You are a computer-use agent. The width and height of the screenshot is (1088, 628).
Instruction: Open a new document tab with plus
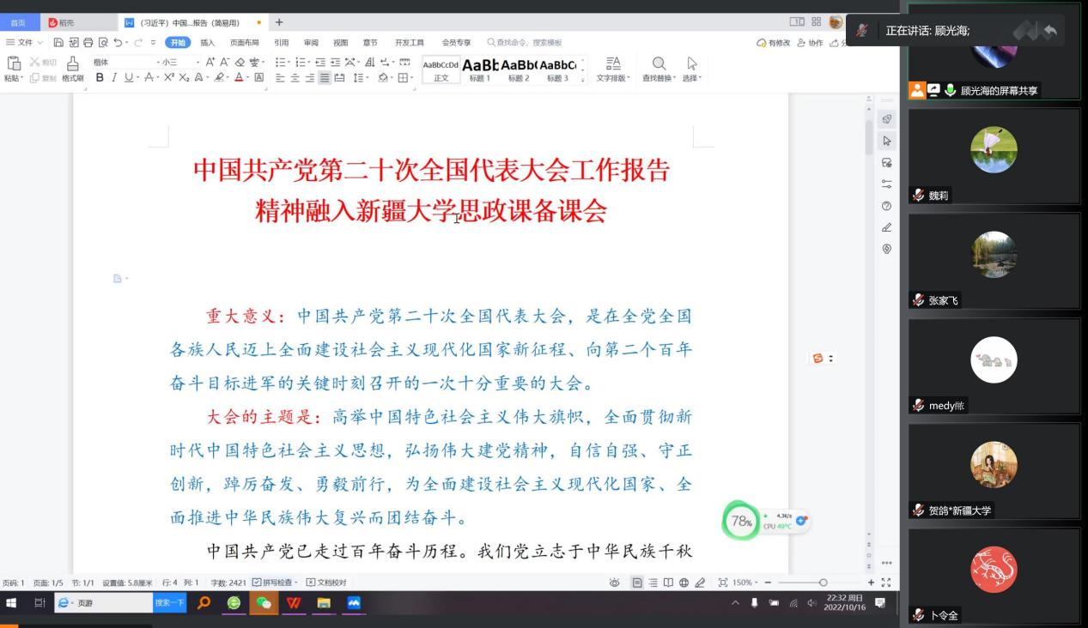click(279, 22)
